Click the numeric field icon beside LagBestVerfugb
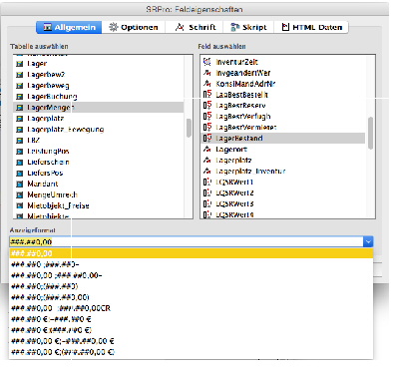The height and width of the screenshot is (371, 398). tap(207, 117)
